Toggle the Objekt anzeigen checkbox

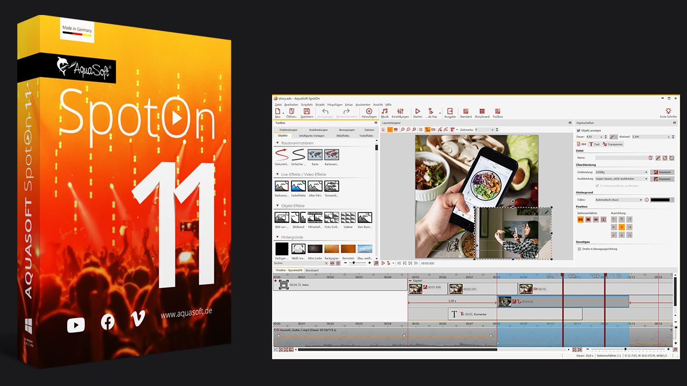pyautogui.click(x=578, y=130)
